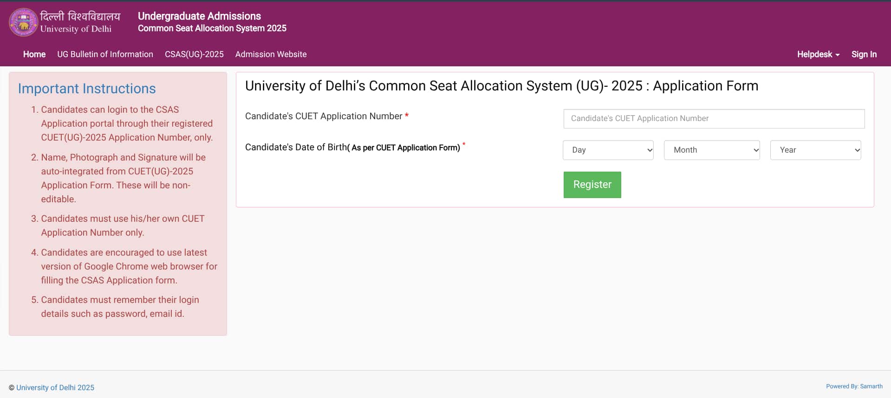This screenshot has width=891, height=398.
Task: Click the Undergraduate Admissions header title
Action: click(x=199, y=16)
